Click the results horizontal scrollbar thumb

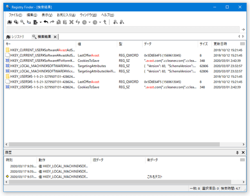(x=114, y=144)
